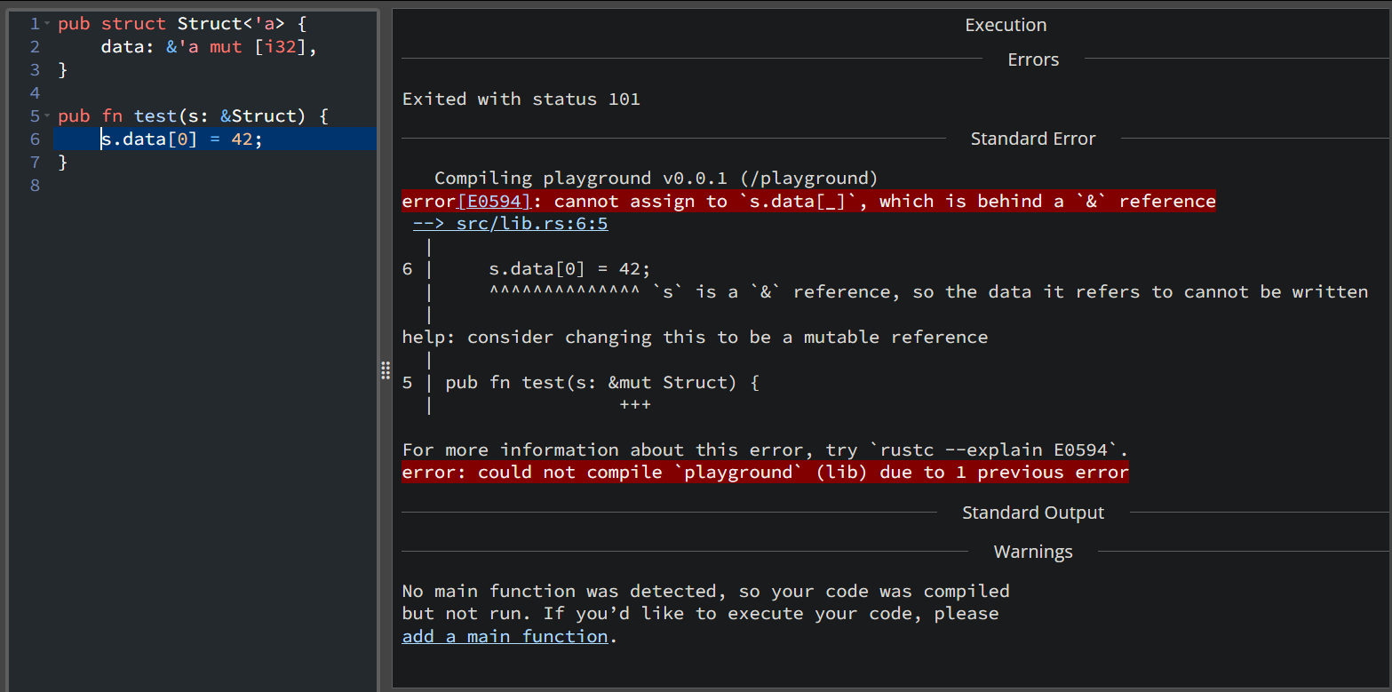Open the E0594 error code link
The height and width of the screenshot is (692, 1392).
493,202
